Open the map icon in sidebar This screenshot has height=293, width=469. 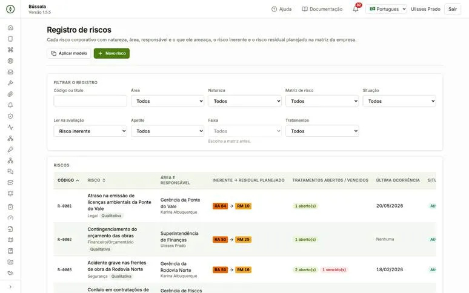click(x=10, y=240)
